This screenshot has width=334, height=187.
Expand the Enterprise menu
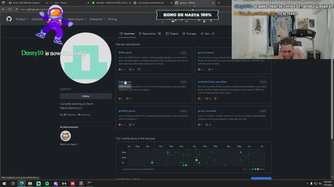tap(97, 19)
